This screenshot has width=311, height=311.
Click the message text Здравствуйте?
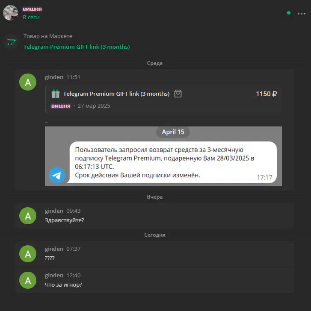64,220
